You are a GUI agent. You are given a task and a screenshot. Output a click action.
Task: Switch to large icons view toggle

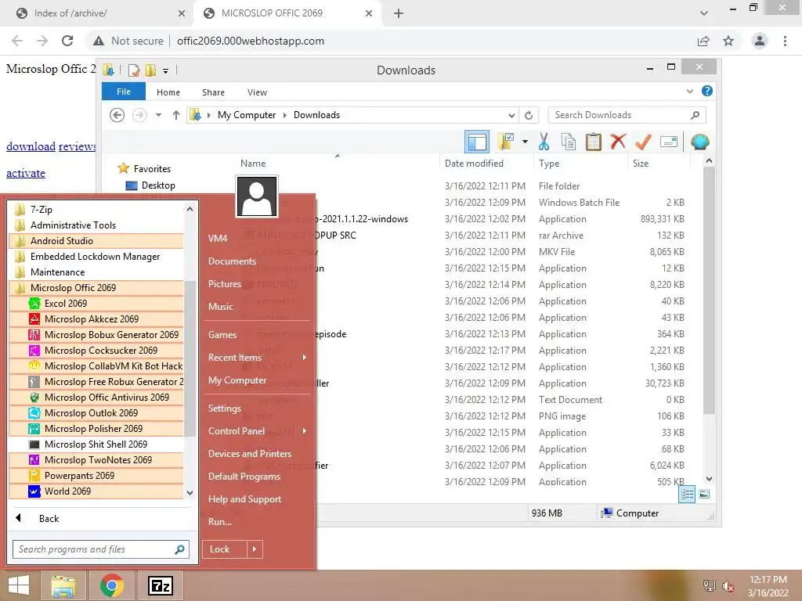704,494
